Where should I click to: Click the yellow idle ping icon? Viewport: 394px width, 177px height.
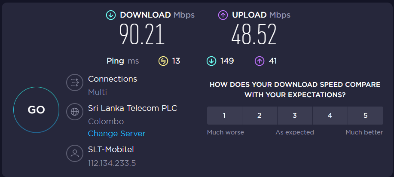tap(163, 61)
